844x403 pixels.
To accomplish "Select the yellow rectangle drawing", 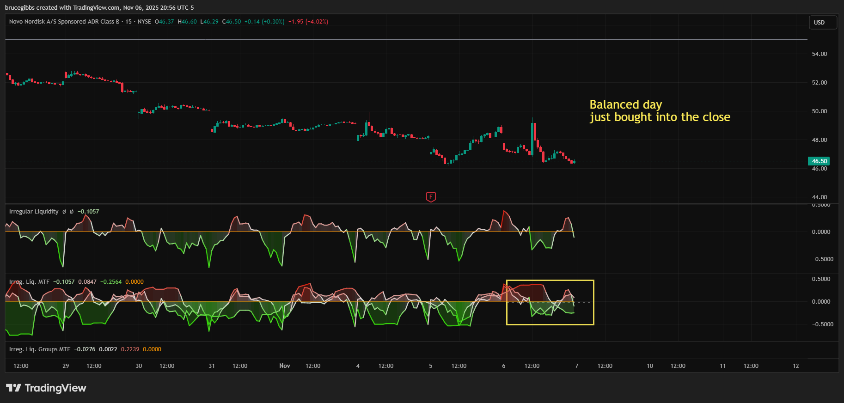I will tap(550, 281).
